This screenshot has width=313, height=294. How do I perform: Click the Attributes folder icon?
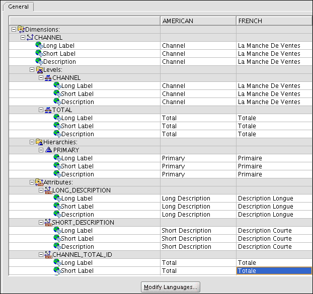coord(39,182)
